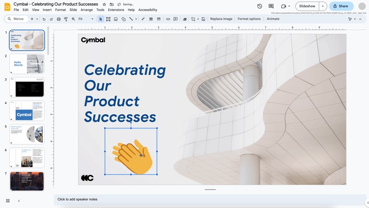Insert a link

(168, 19)
